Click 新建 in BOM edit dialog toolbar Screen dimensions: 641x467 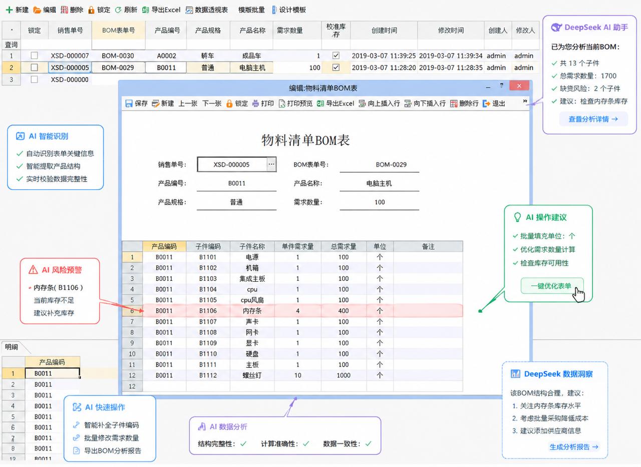tap(163, 103)
